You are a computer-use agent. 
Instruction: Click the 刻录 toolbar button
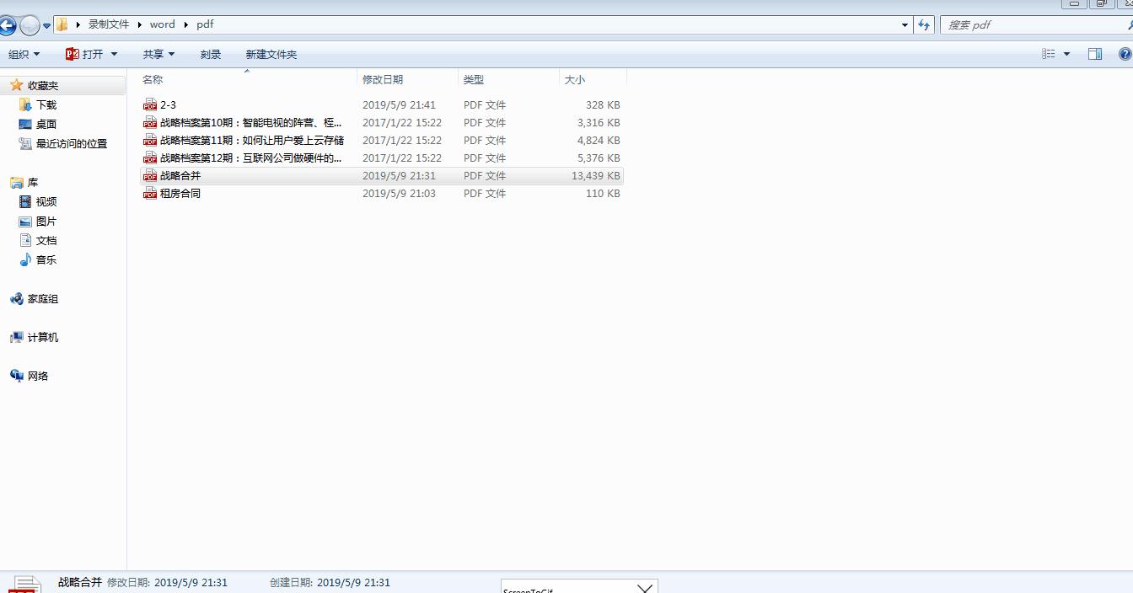pyautogui.click(x=211, y=54)
